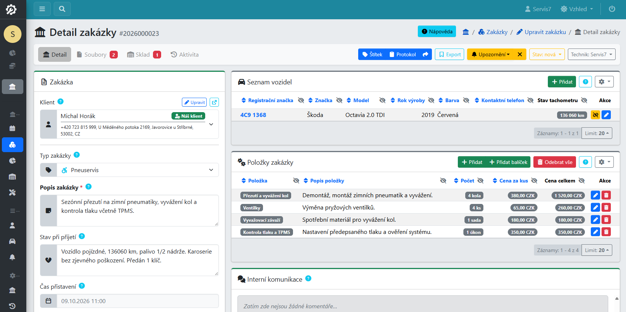Click the Čas přistavení date field
Image resolution: width=626 pixels, height=312 pixels.
click(137, 301)
